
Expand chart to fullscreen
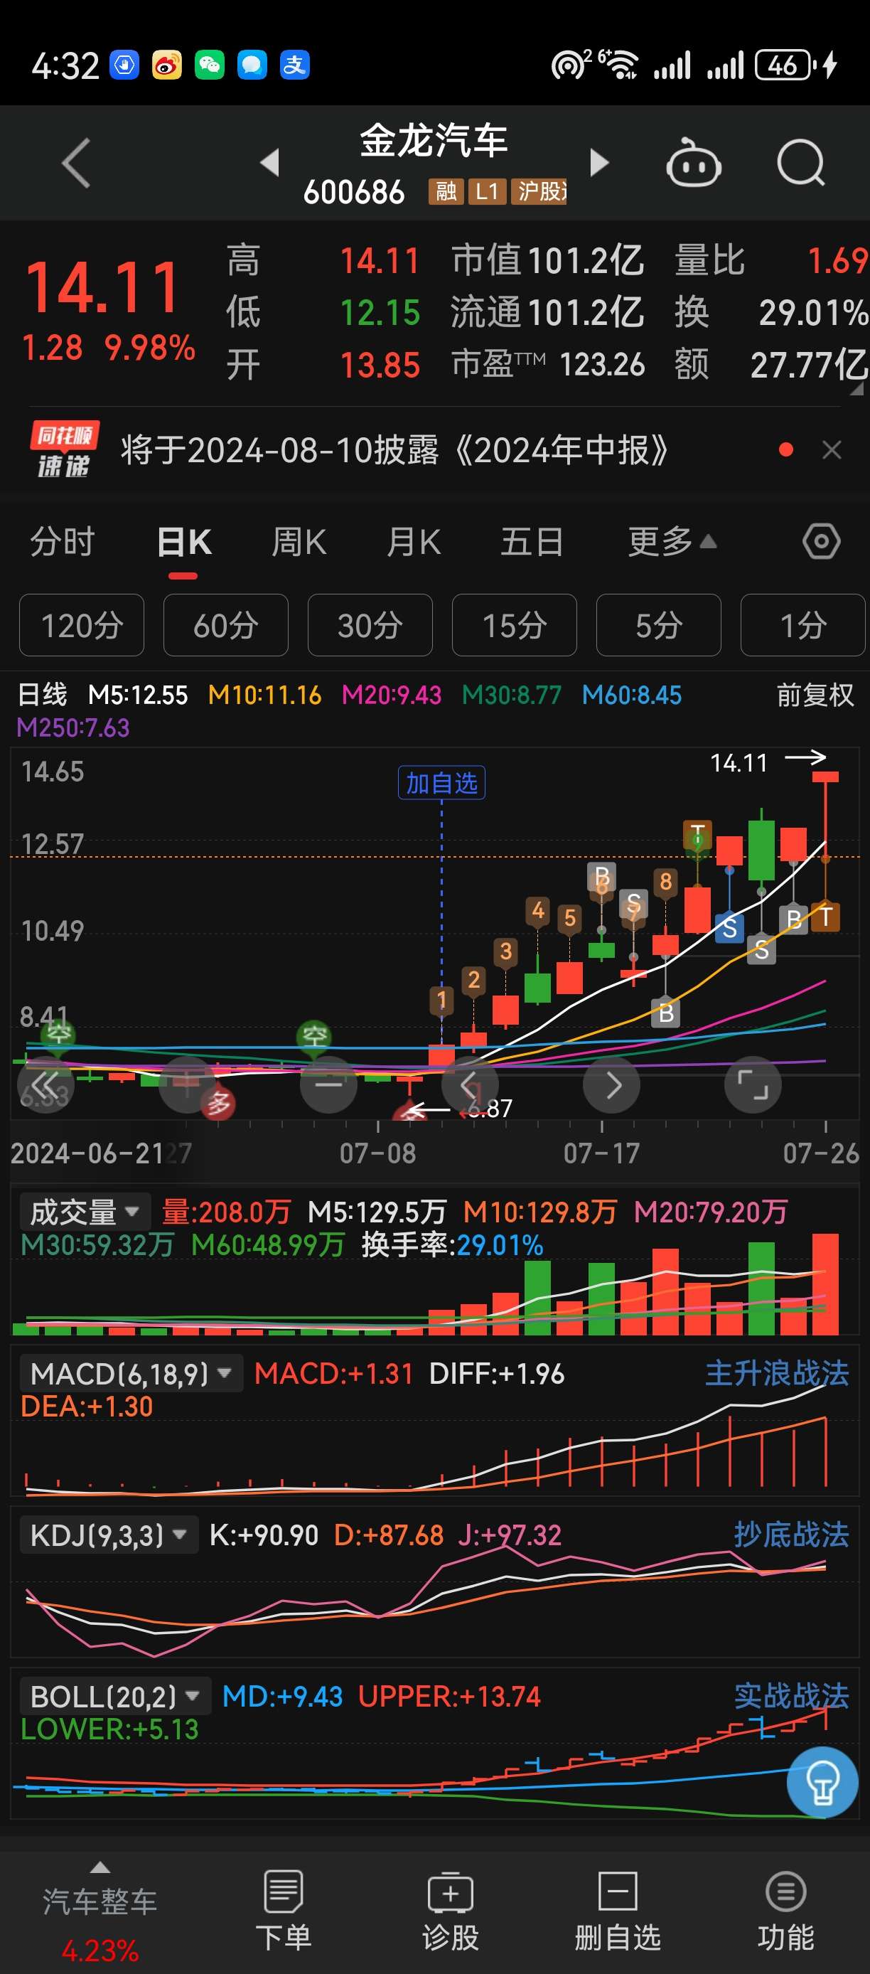(x=753, y=1085)
